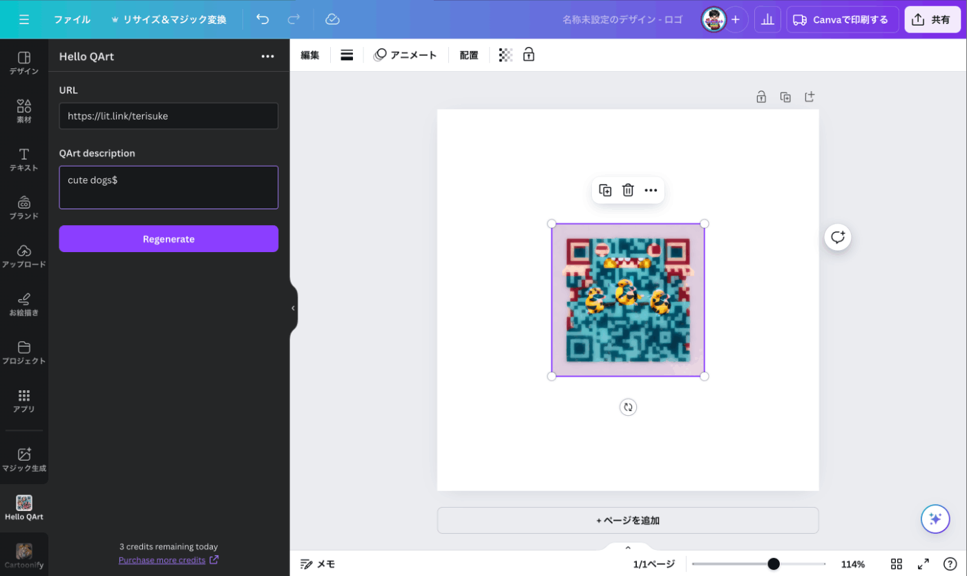Open the お絵描き draw tab
Image resolution: width=967 pixels, height=576 pixels.
click(24, 304)
